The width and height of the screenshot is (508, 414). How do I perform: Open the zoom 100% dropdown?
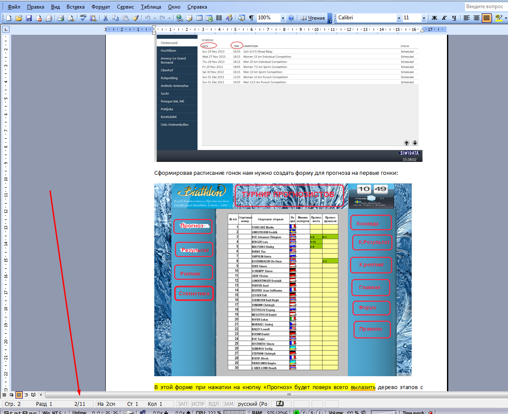(x=283, y=18)
